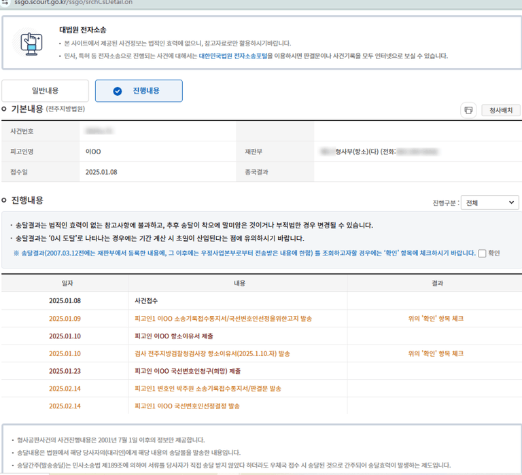522x475 pixels.
Task: Click the print icon beside 청사배치
Action: [468, 110]
